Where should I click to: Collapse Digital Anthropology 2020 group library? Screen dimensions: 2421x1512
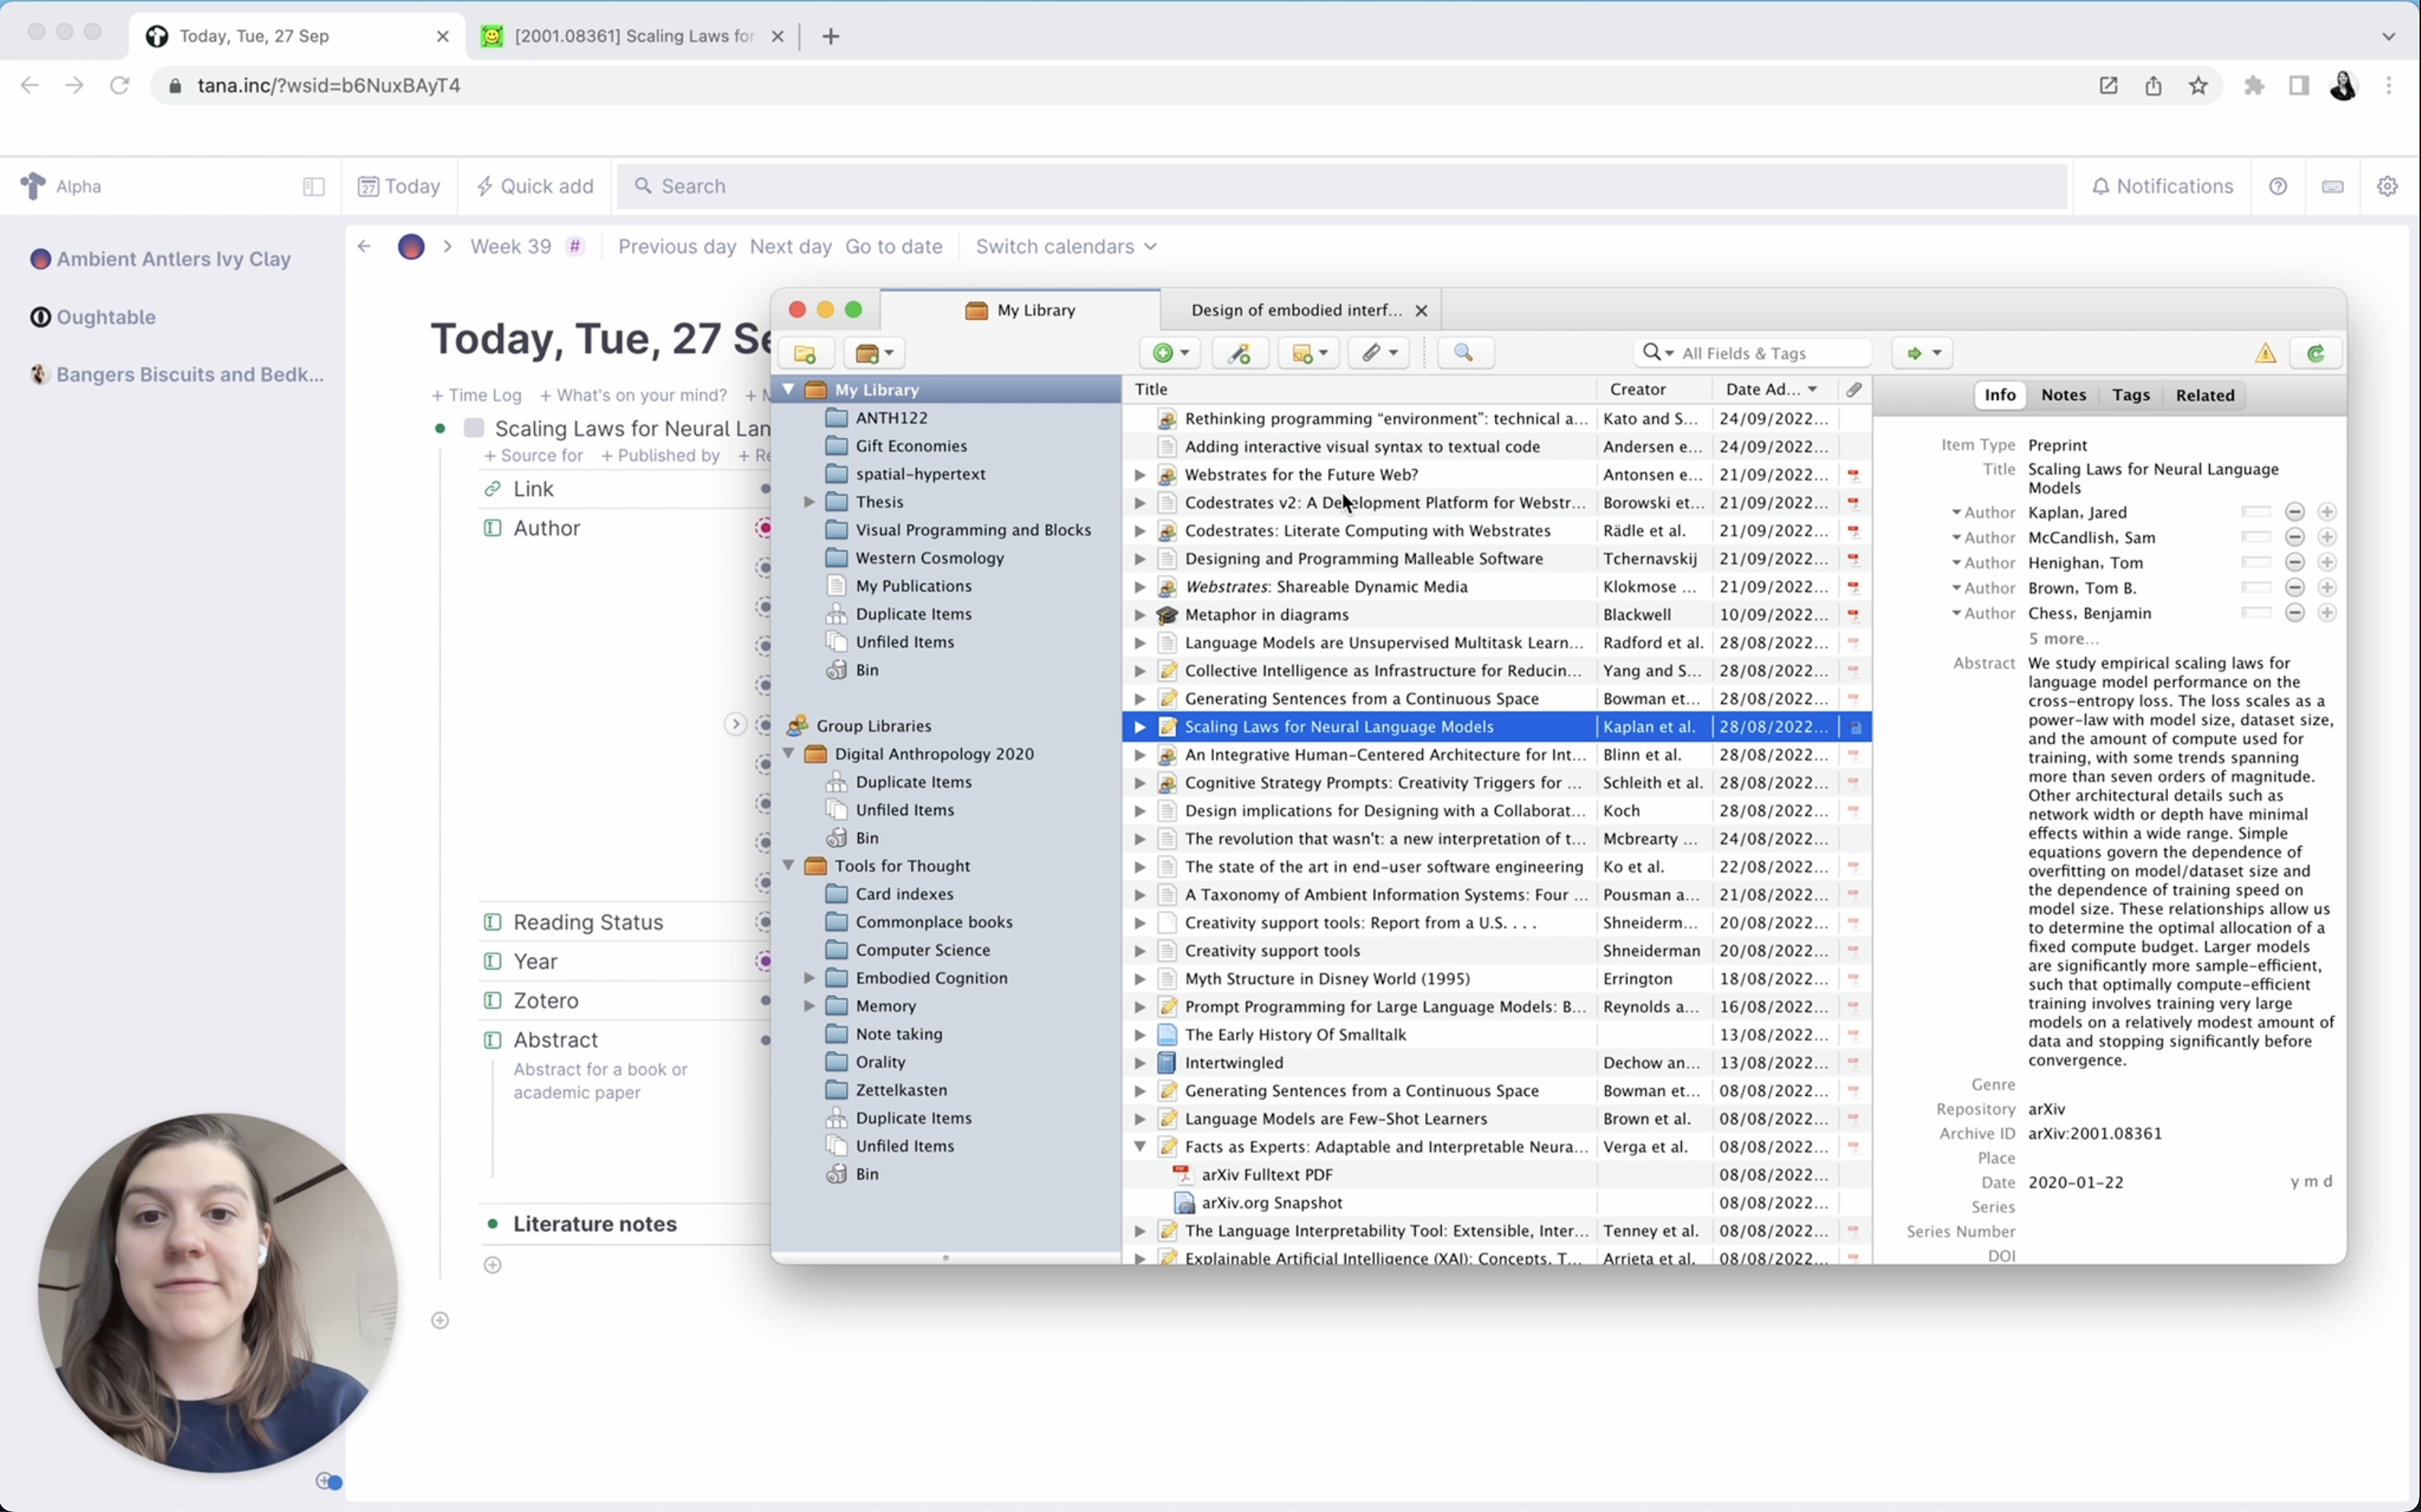tap(789, 753)
